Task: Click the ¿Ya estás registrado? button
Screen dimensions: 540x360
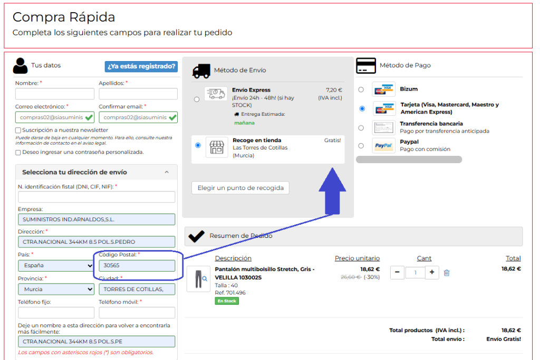Action: click(x=141, y=66)
